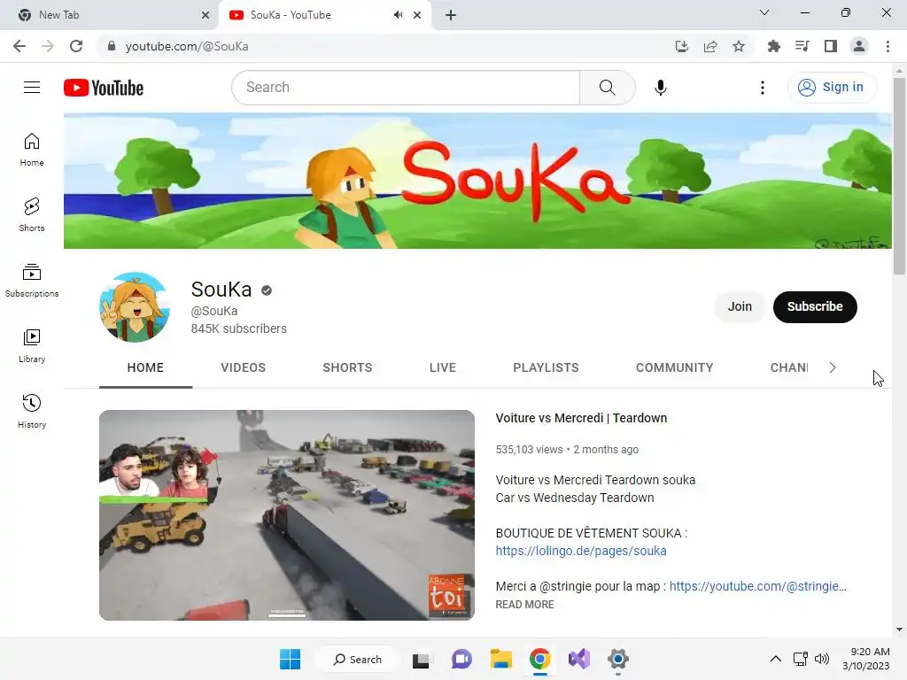Click the share this page icon

710,46
